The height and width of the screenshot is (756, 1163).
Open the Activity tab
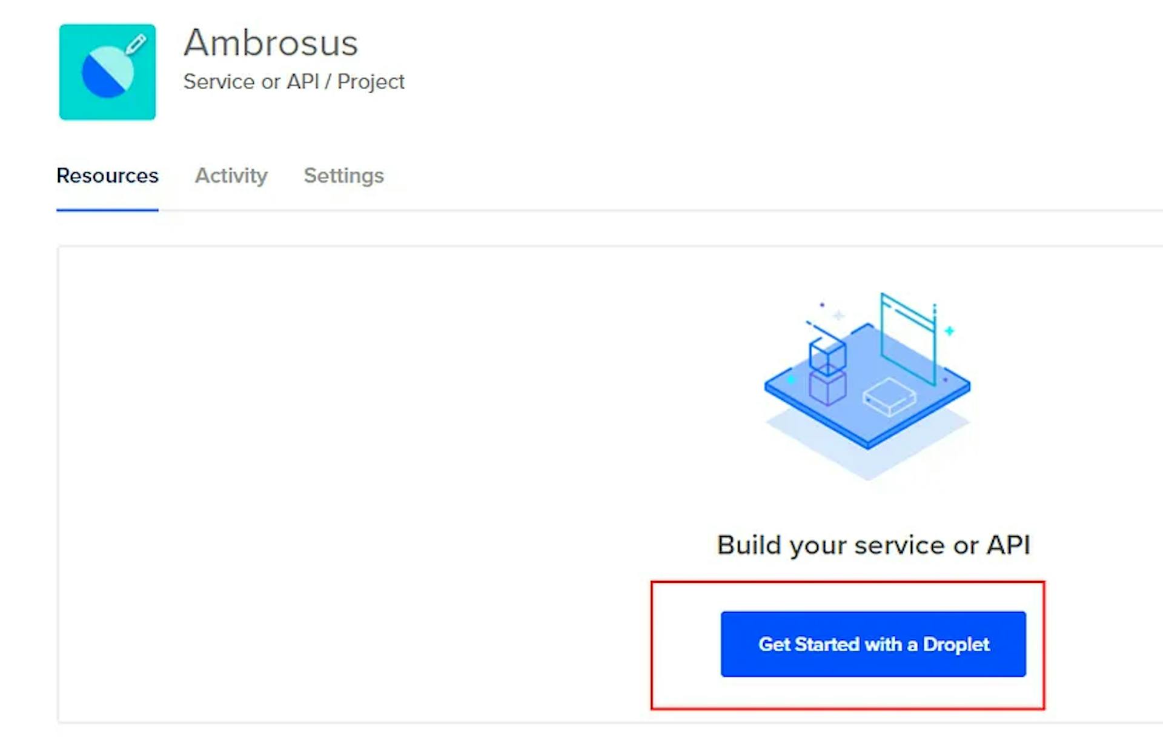[231, 176]
